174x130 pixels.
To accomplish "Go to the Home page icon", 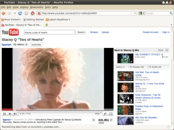I will [x=32, y=13].
